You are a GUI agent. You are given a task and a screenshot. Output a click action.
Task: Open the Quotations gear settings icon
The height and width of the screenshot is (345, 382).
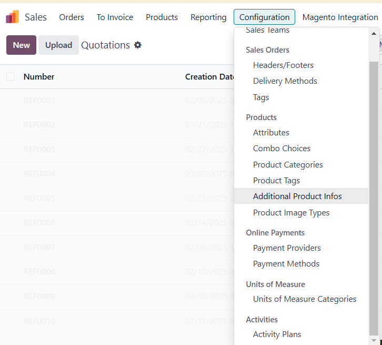click(138, 45)
